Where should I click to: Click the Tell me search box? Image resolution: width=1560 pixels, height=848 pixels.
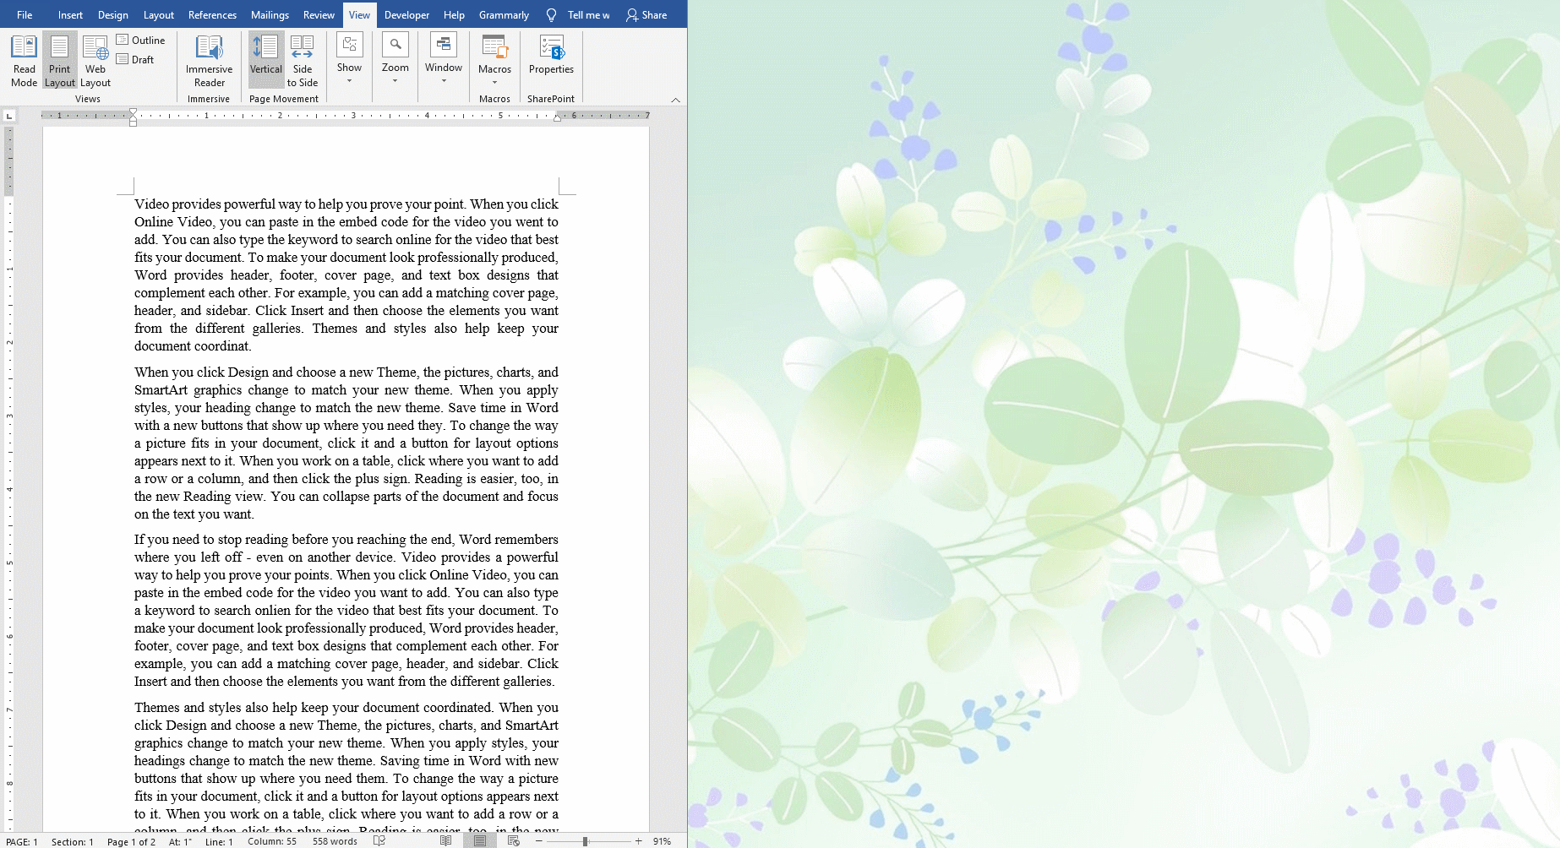pyautogui.click(x=588, y=14)
